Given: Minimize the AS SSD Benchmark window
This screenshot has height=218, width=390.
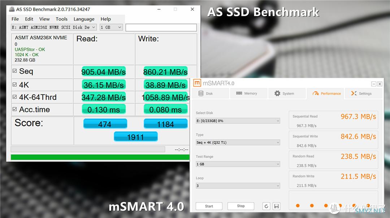Looking at the screenshot, I should tap(159, 9).
